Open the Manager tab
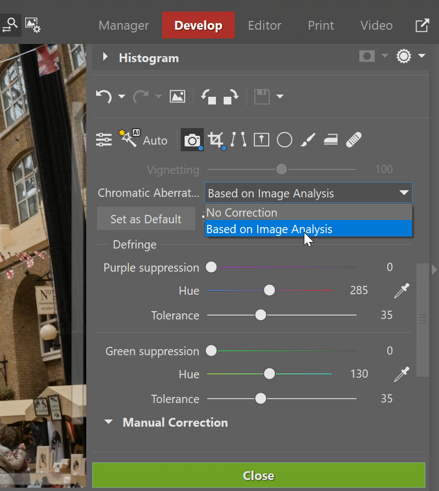The height and width of the screenshot is (491, 439). click(124, 25)
